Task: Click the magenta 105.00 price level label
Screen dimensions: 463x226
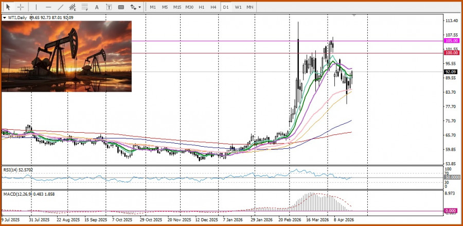Action: coord(451,40)
